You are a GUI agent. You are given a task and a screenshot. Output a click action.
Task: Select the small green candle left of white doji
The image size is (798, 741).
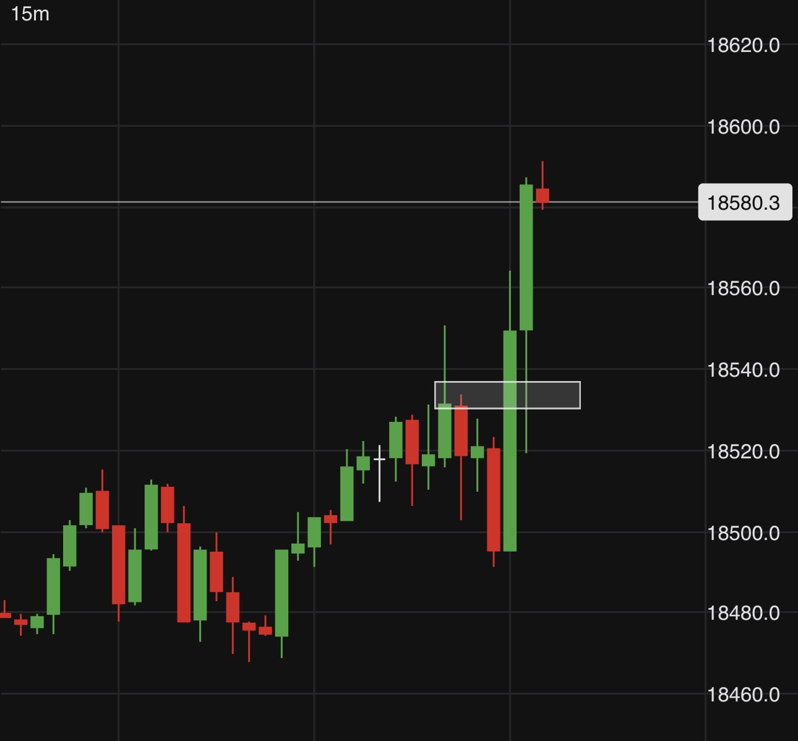point(363,463)
